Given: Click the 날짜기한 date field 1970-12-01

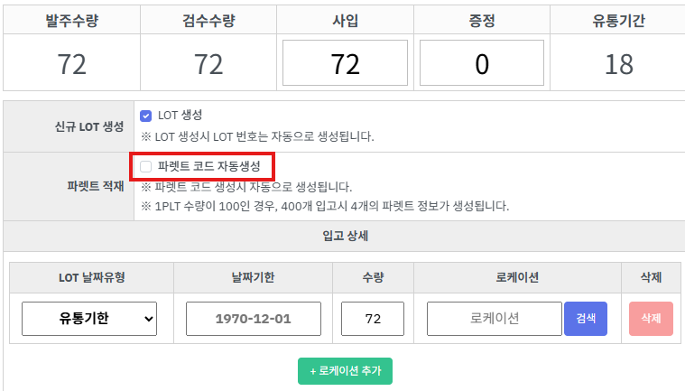Looking at the screenshot, I should pos(254,319).
